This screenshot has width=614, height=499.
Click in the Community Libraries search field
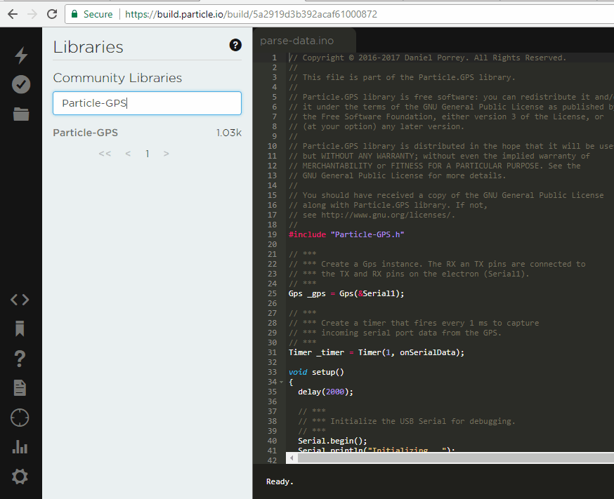pyautogui.click(x=147, y=103)
